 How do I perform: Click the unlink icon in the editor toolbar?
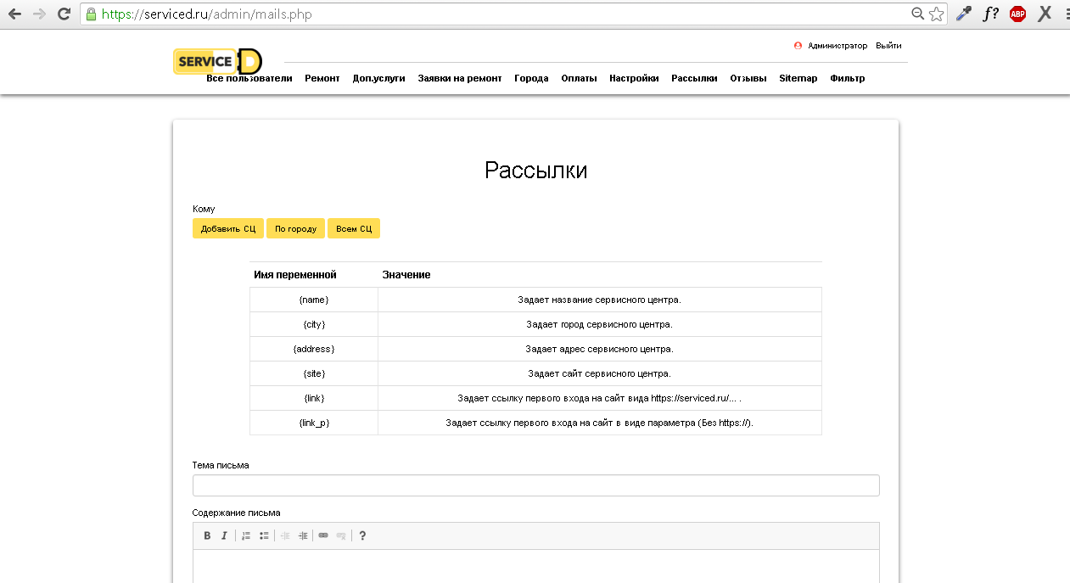(x=341, y=535)
